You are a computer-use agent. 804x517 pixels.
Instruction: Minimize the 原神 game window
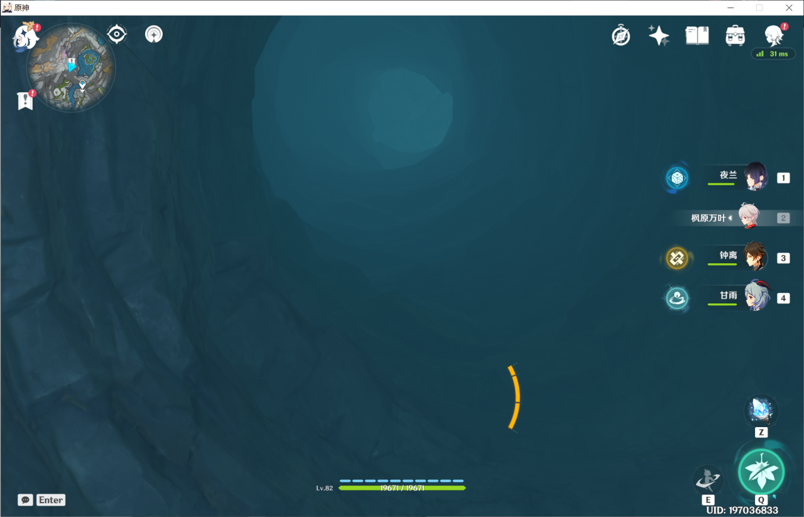(731, 8)
